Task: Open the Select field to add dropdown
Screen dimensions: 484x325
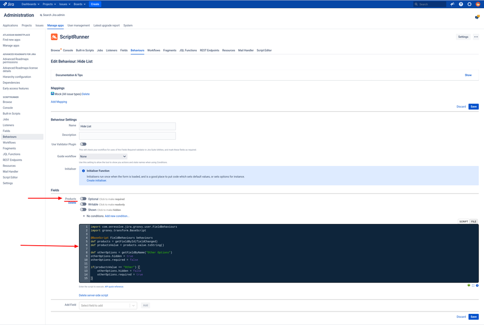Action: pos(108,305)
